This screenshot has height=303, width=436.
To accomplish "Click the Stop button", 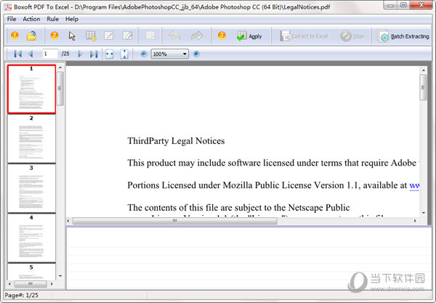I will (352, 36).
